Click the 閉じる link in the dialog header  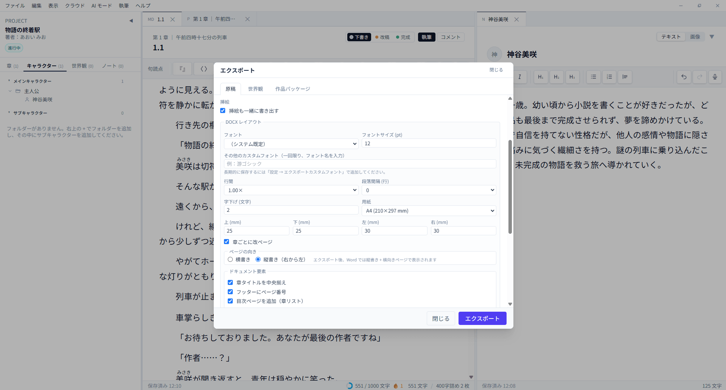click(496, 70)
